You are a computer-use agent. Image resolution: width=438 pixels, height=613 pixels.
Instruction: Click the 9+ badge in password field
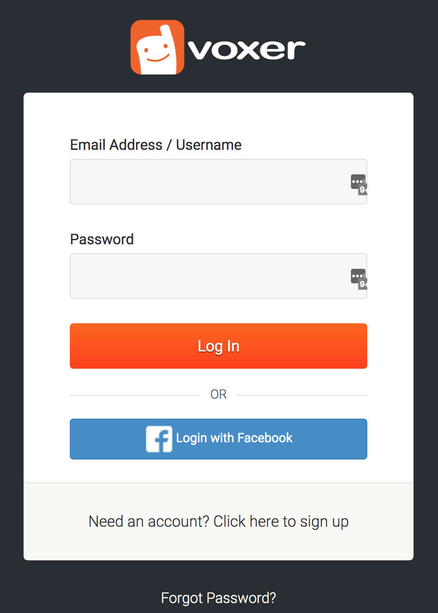click(363, 284)
